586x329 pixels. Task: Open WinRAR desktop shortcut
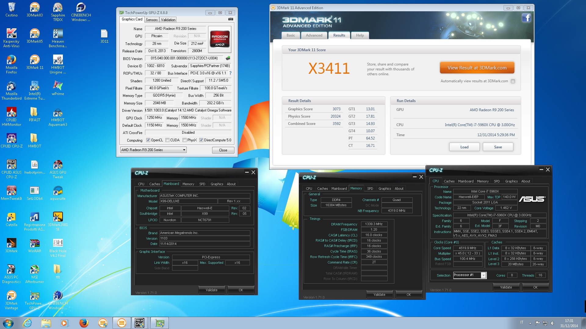34,246
